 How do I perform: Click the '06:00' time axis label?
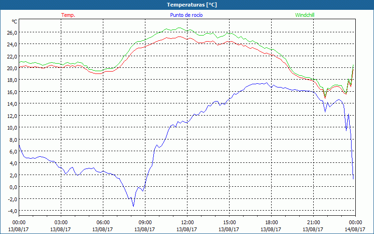pyautogui.click(x=103, y=223)
